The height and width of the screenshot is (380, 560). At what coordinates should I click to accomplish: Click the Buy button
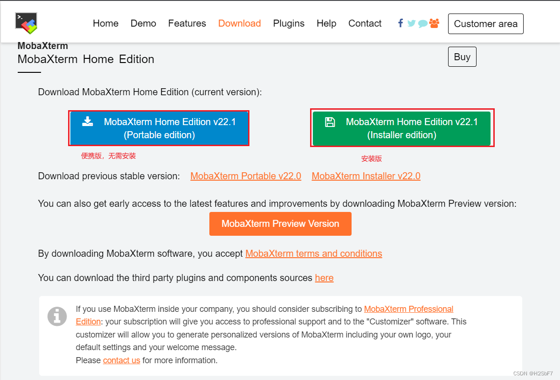pos(462,56)
